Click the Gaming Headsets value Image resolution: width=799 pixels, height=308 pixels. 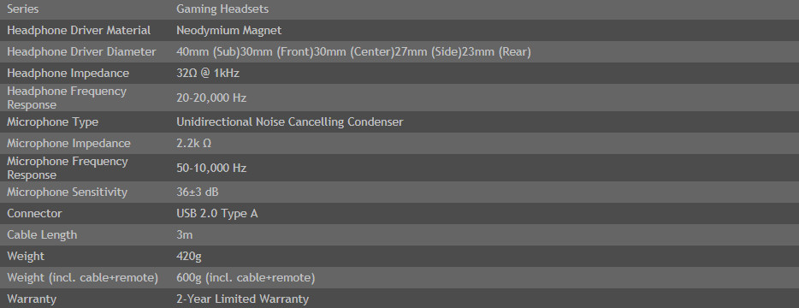click(222, 9)
